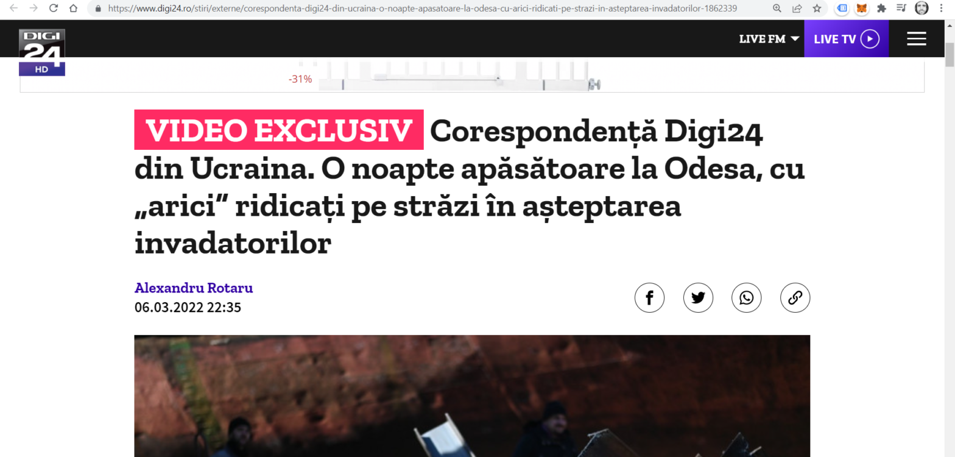Screen dimensions: 955x457
Task: Watch LIVE TV stream
Action: click(846, 39)
